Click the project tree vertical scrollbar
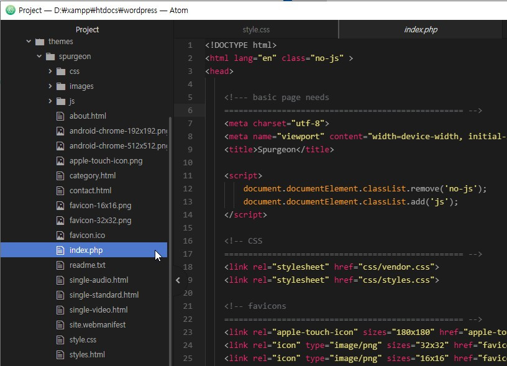The width and height of the screenshot is (507, 366). [x=170, y=236]
